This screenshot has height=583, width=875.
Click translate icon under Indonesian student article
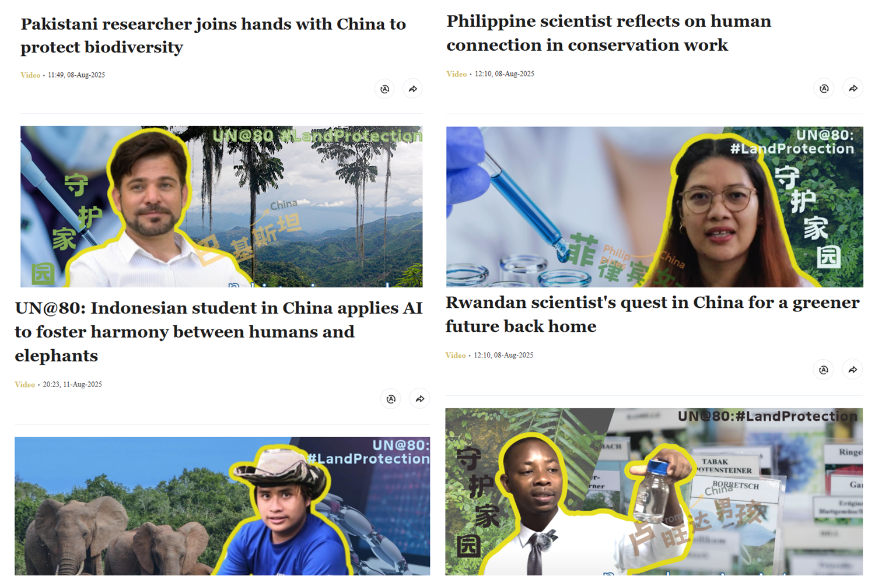391,399
